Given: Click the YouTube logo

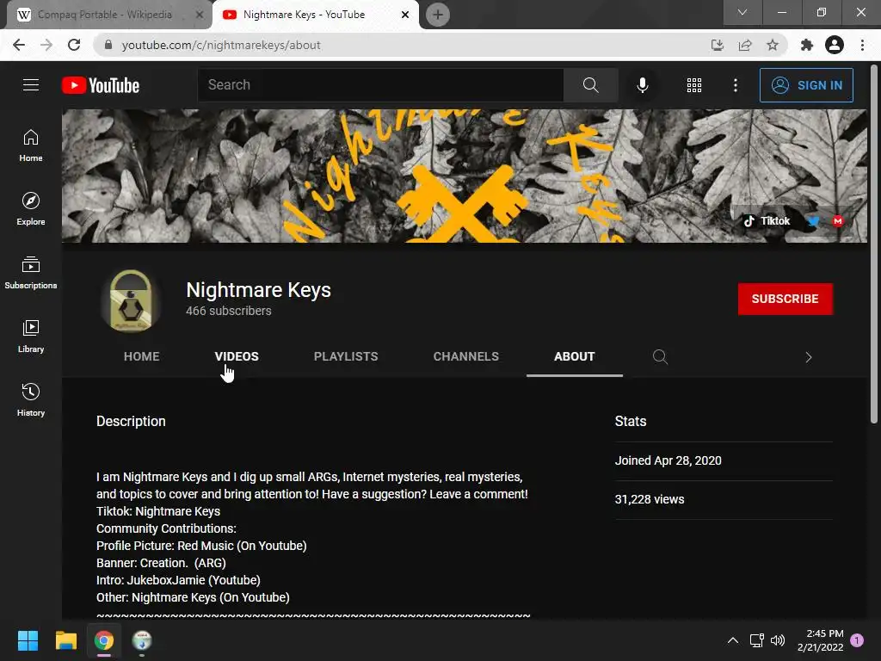Looking at the screenshot, I should [x=101, y=85].
